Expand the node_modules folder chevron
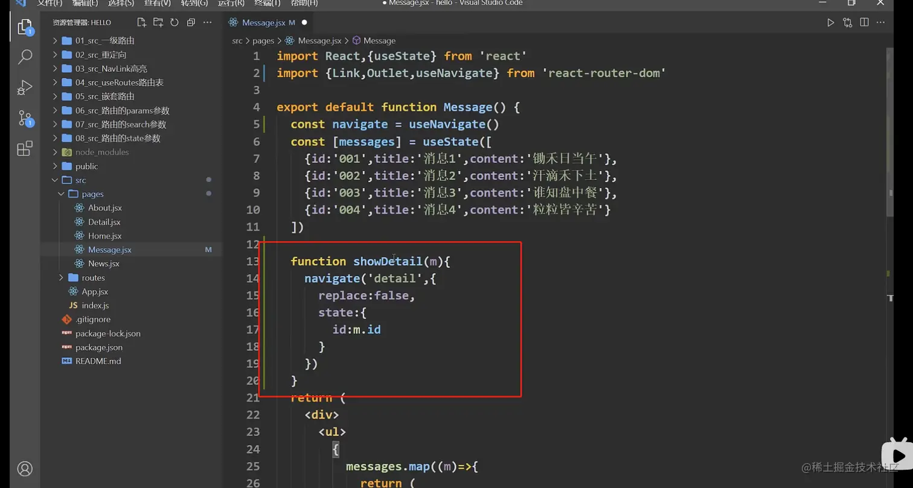This screenshot has width=913, height=488. (55, 152)
